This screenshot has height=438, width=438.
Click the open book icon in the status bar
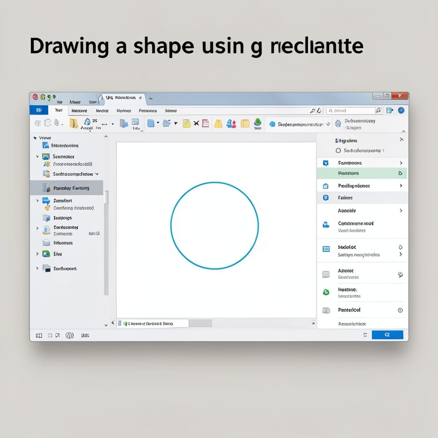(39, 335)
